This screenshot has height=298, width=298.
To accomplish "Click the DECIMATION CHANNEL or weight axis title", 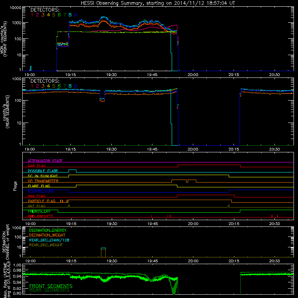I will [6, 242].
